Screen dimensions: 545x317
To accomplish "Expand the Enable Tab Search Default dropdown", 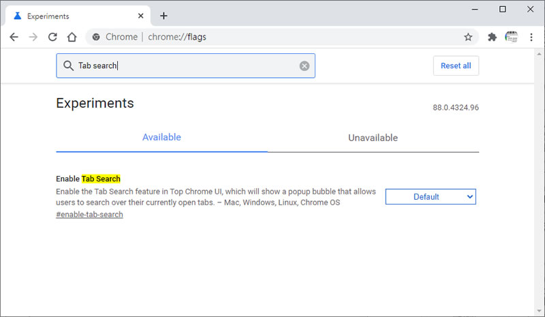I will click(431, 196).
